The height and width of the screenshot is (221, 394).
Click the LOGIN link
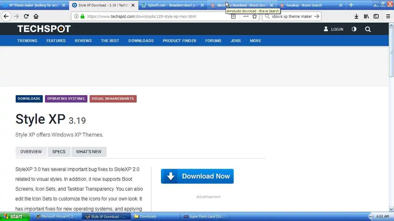[x=337, y=29]
